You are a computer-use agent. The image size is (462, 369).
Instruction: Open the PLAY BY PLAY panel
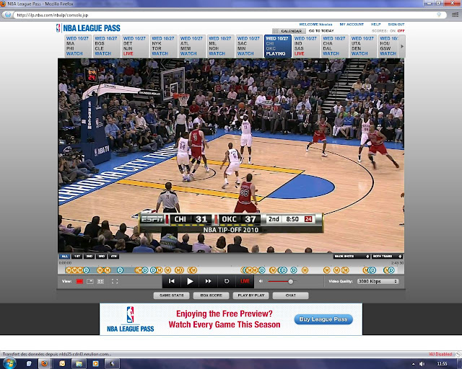point(250,295)
